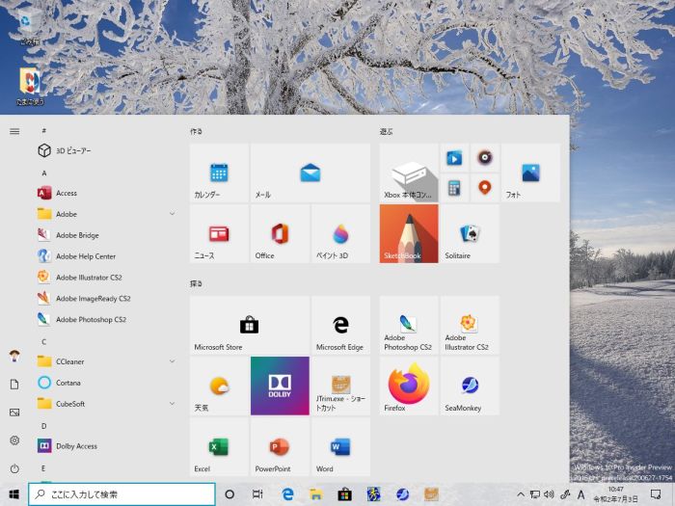Open the SeaMonkey tile

tap(470, 386)
